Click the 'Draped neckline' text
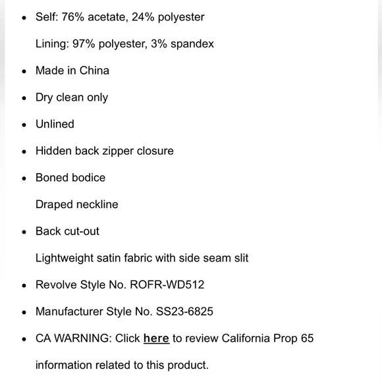 click(x=77, y=204)
